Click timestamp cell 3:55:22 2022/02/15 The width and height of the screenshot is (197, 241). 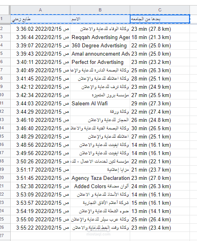tap(40, 228)
